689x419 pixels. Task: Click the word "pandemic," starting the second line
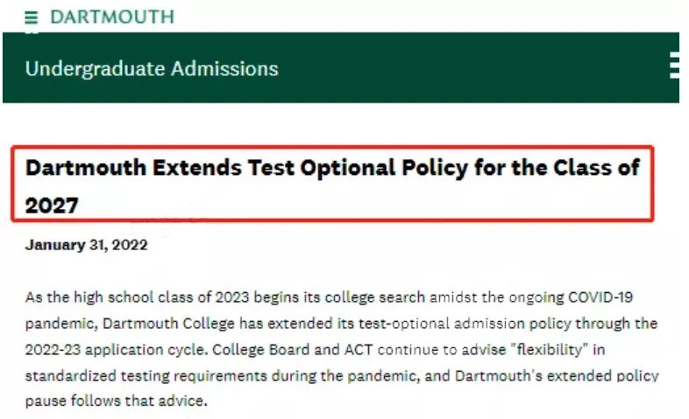(57, 324)
